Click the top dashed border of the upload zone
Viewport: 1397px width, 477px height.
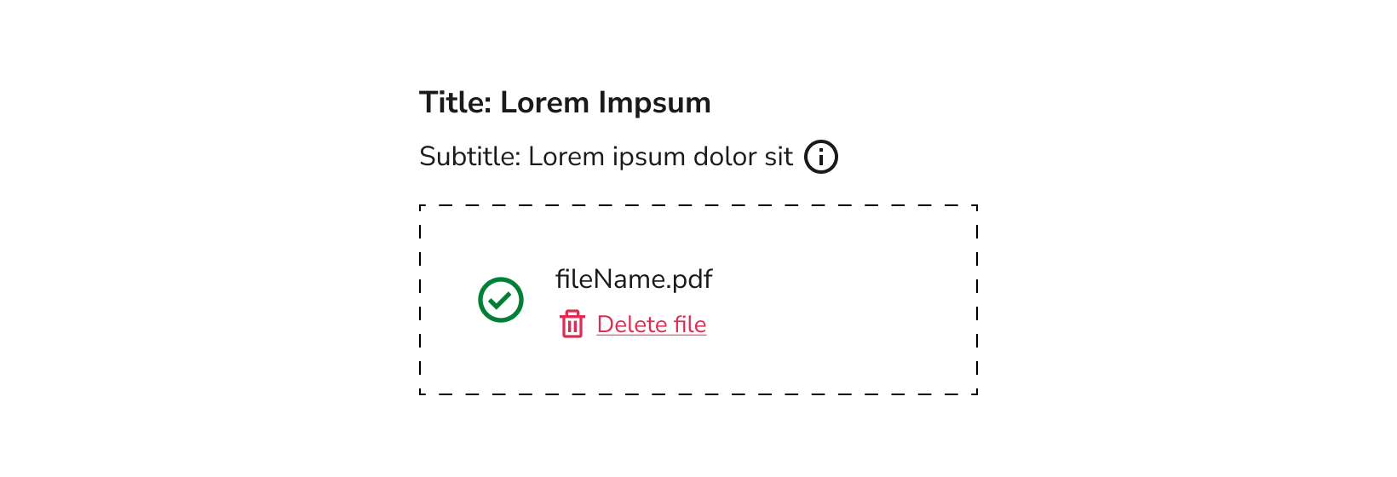698,205
